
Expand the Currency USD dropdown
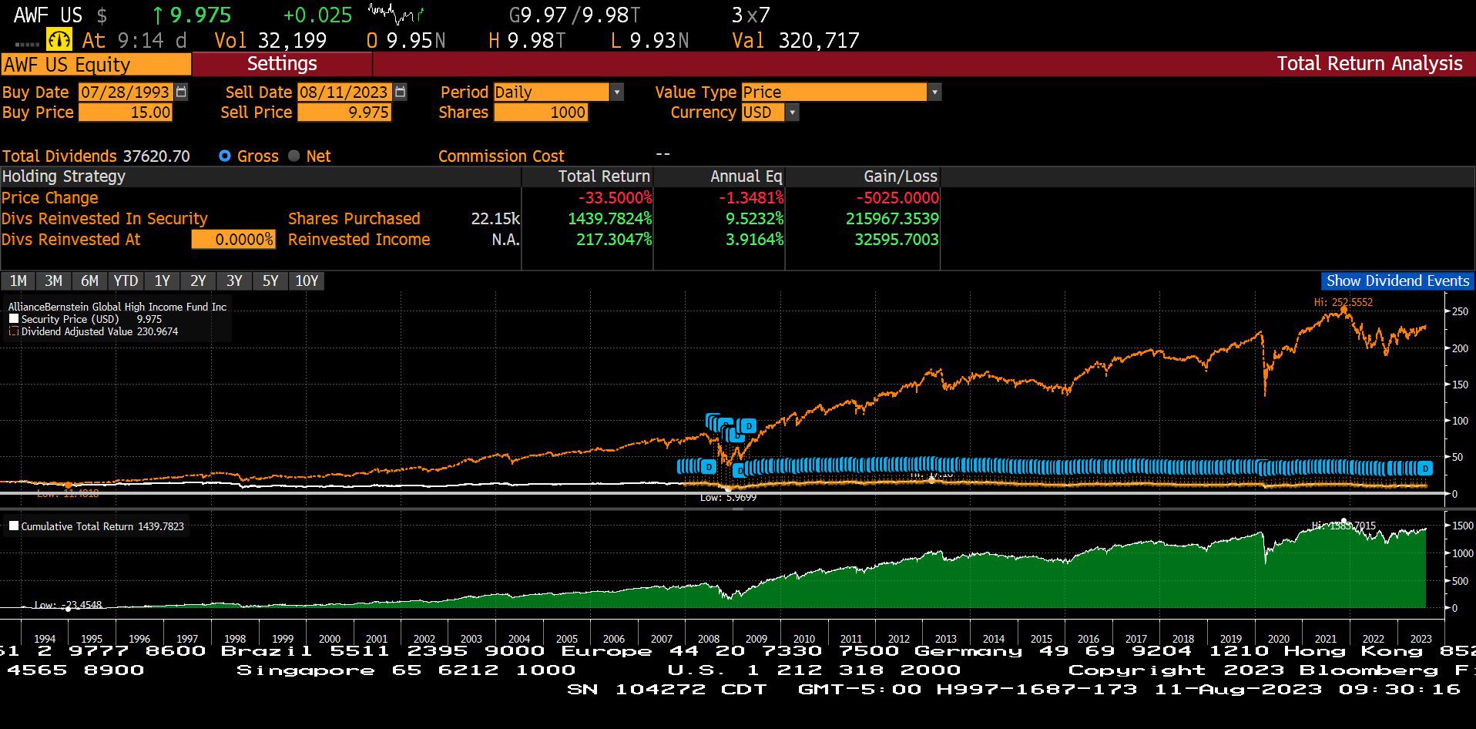click(792, 113)
